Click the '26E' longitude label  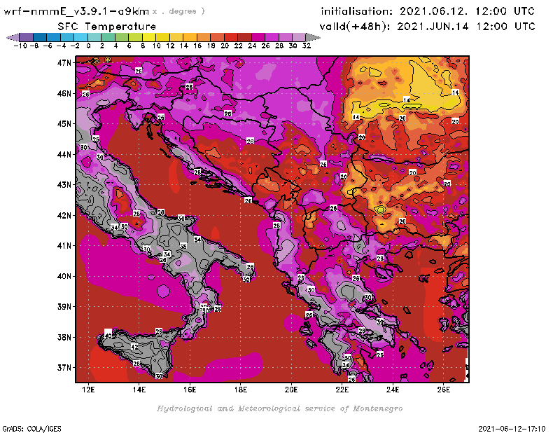(443, 390)
